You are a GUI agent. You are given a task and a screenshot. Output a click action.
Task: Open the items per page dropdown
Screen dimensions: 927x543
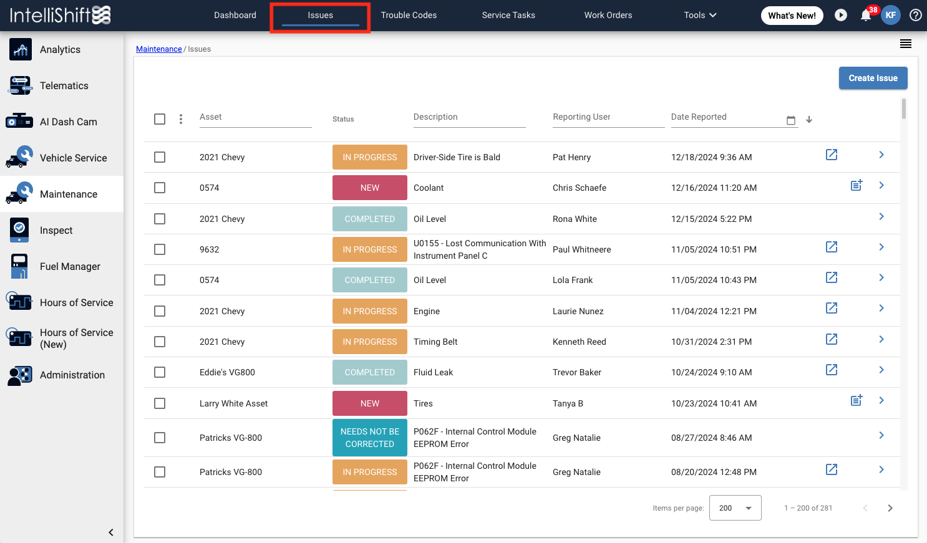tap(735, 508)
